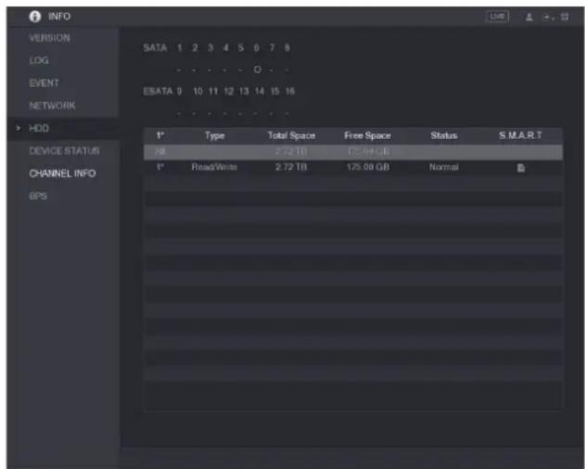Click the ESATA label
The width and height of the screenshot is (585, 469).
tap(159, 92)
